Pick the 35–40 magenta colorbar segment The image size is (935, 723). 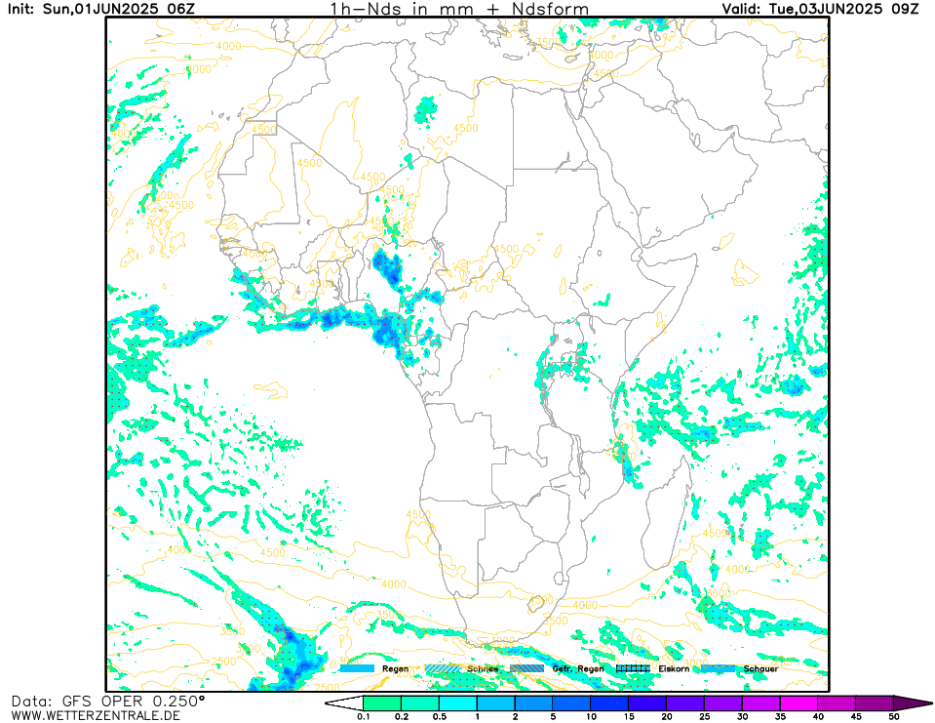tap(799, 703)
